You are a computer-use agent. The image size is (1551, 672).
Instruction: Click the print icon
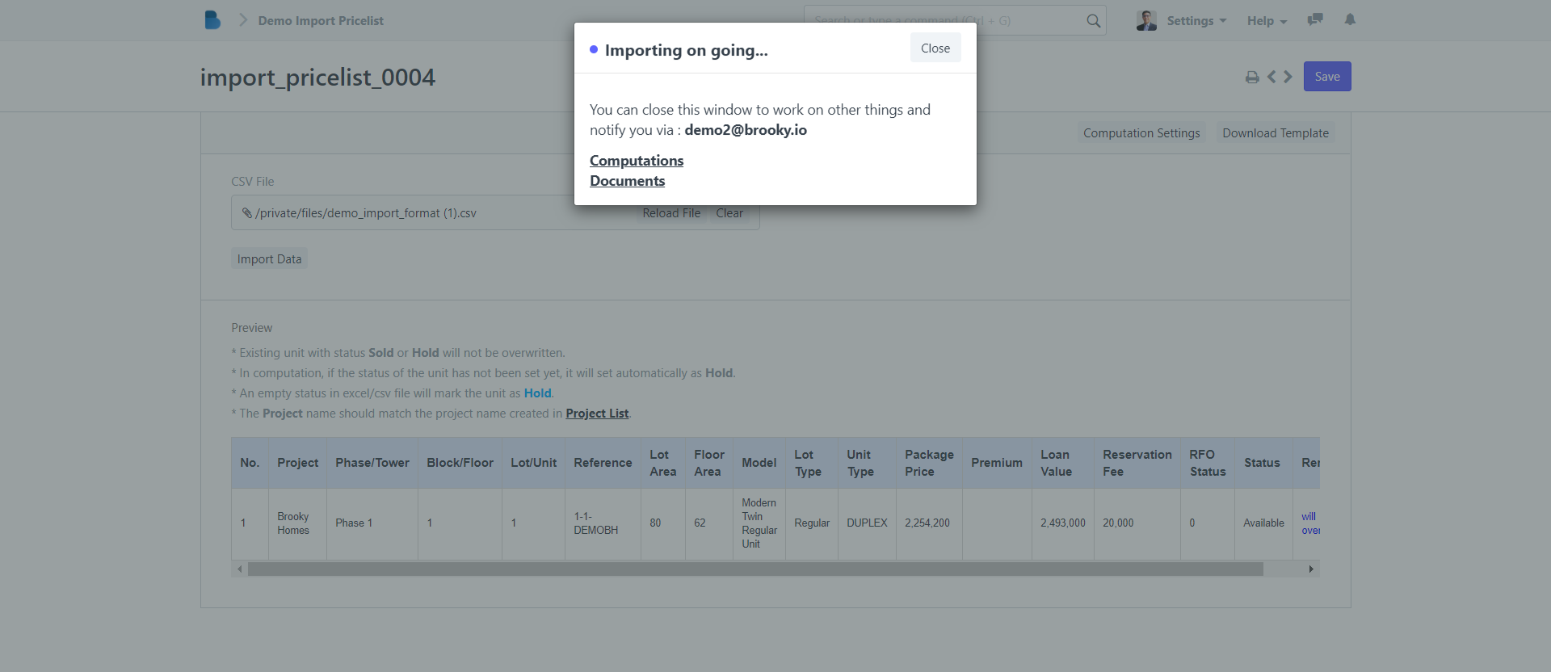[x=1252, y=77]
